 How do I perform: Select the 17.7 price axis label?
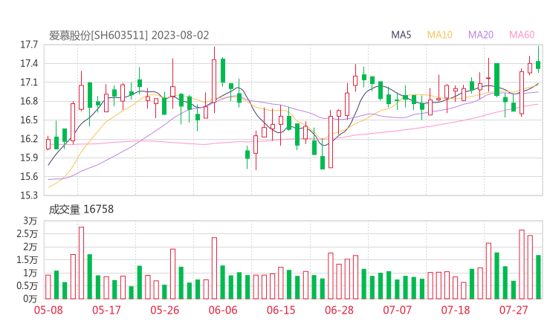(x=29, y=45)
